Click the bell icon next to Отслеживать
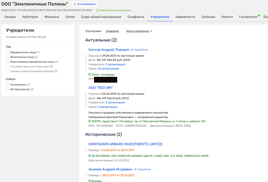 [75, 4]
